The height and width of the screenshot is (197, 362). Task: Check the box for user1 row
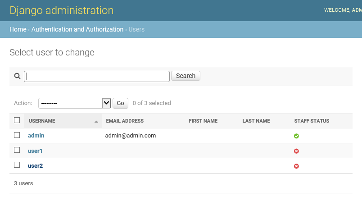click(17, 150)
